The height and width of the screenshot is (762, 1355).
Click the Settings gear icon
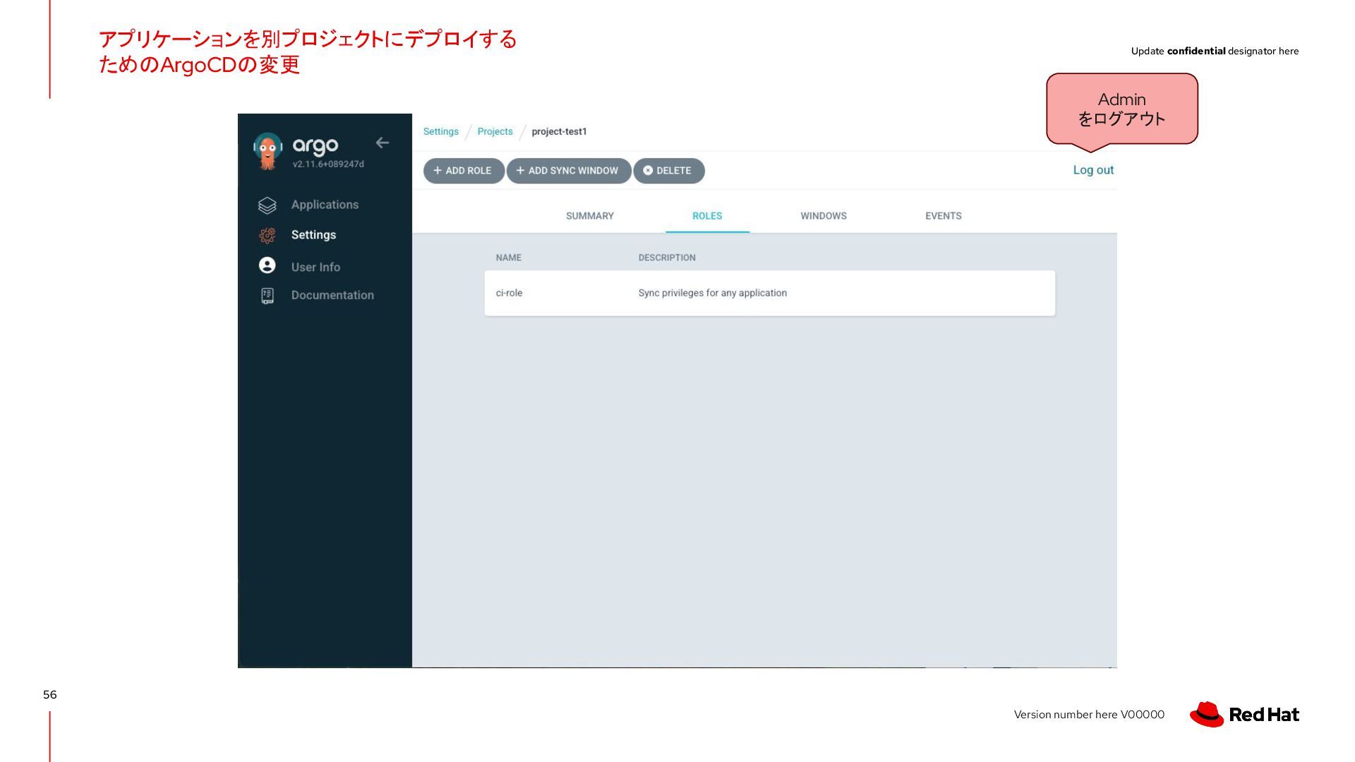tap(267, 236)
